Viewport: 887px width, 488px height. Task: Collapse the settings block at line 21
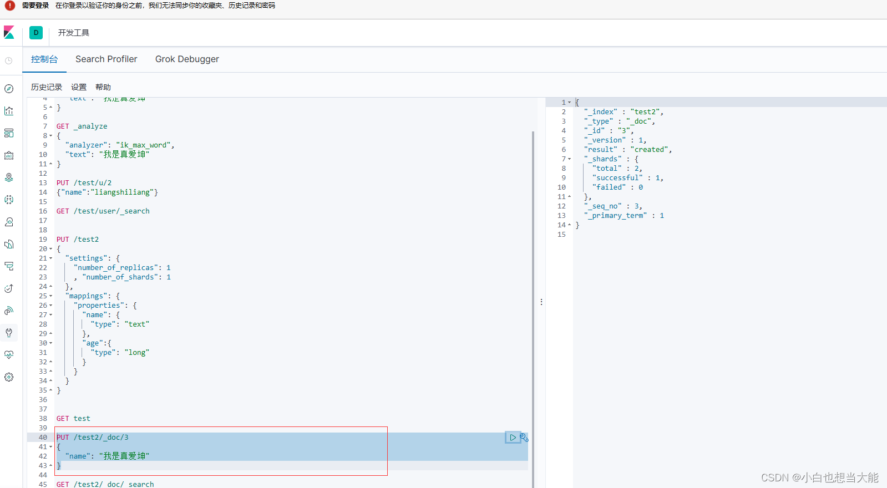pos(51,258)
